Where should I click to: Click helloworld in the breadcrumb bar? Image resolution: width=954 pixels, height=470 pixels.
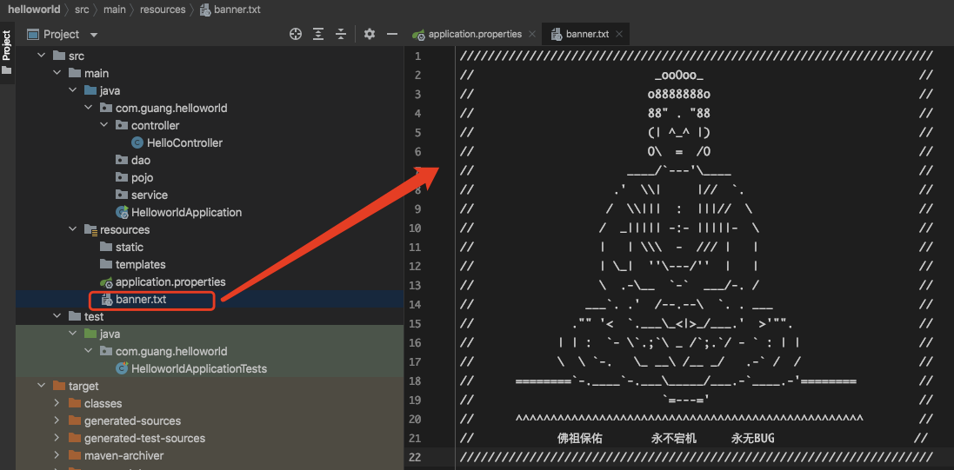coord(34,10)
